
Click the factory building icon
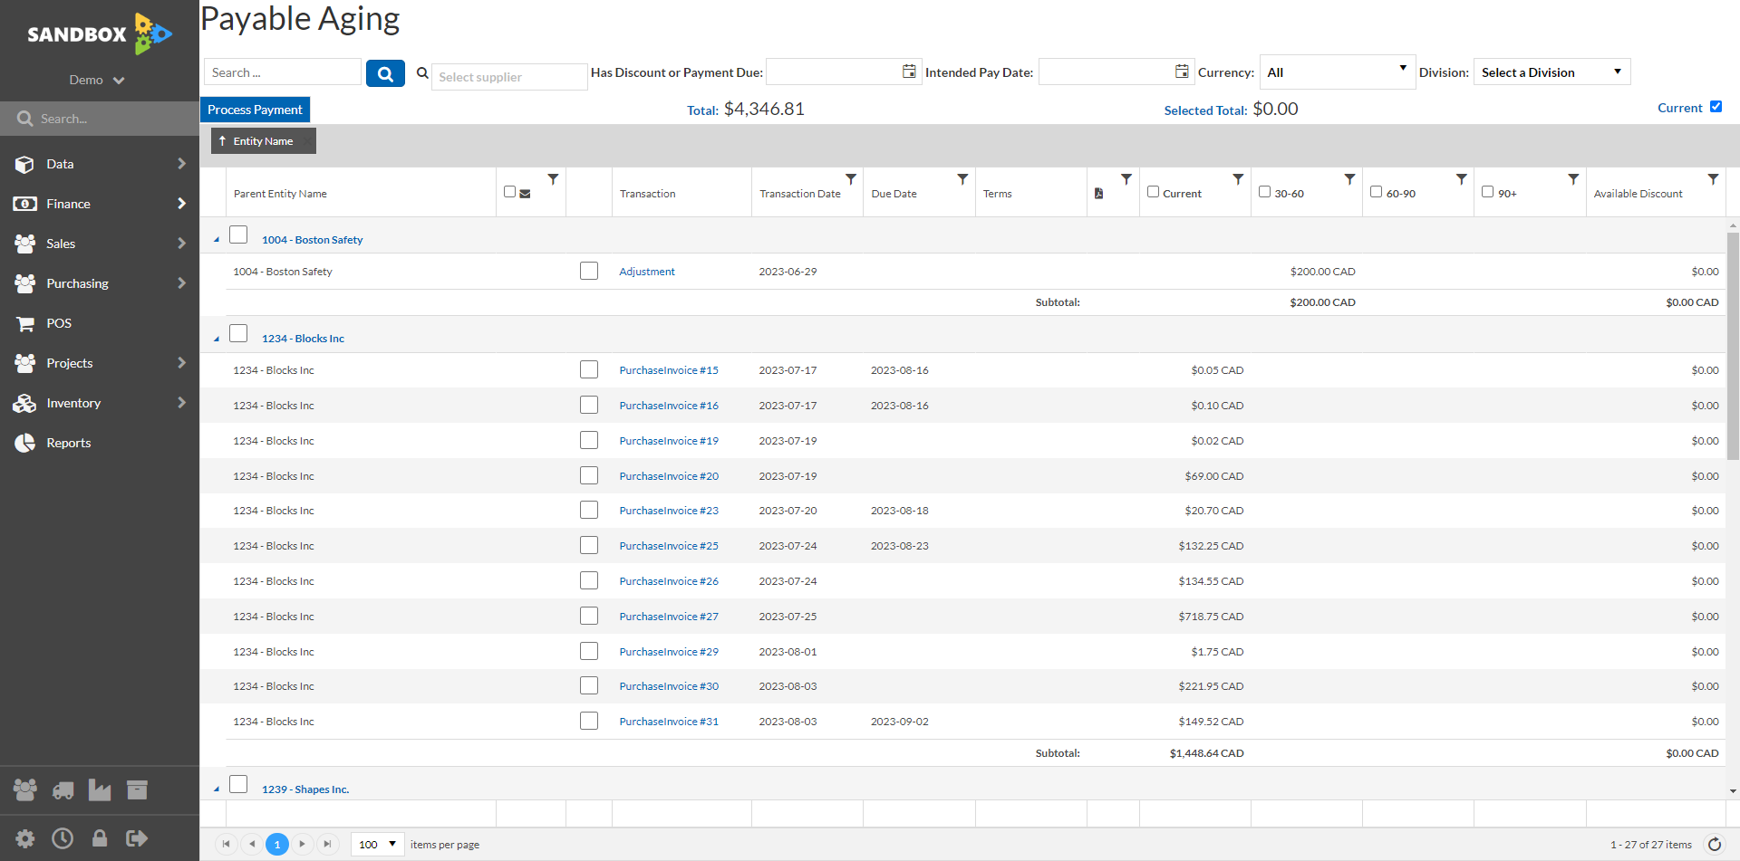(x=100, y=790)
